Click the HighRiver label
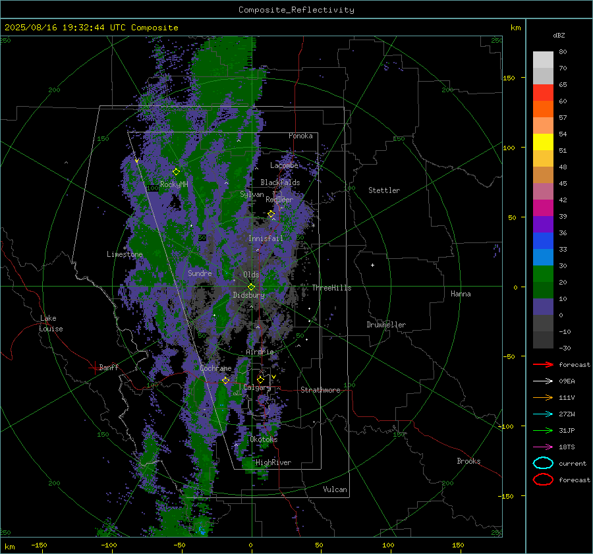 pyautogui.click(x=273, y=462)
